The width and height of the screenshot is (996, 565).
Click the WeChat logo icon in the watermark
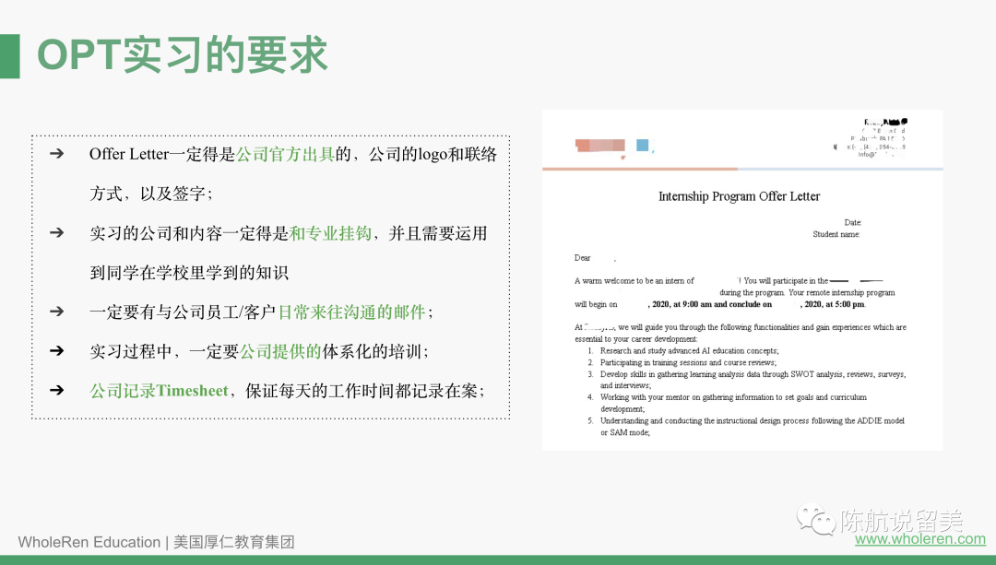pyautogui.click(x=817, y=521)
